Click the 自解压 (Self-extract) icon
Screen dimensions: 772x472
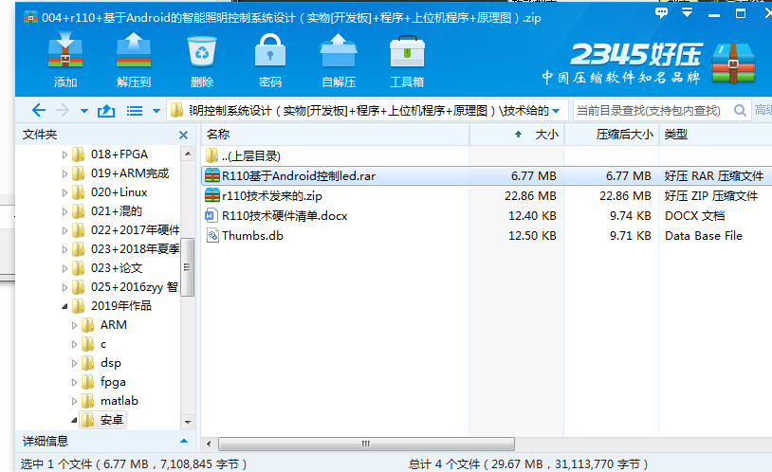click(339, 50)
